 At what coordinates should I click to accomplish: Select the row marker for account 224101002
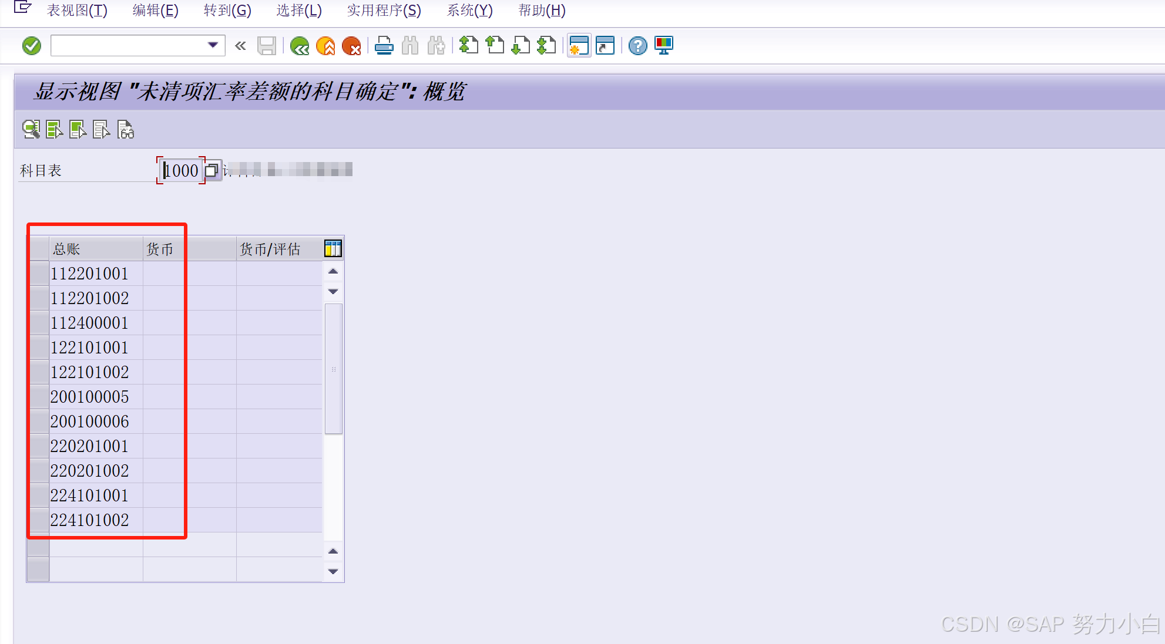pos(39,520)
